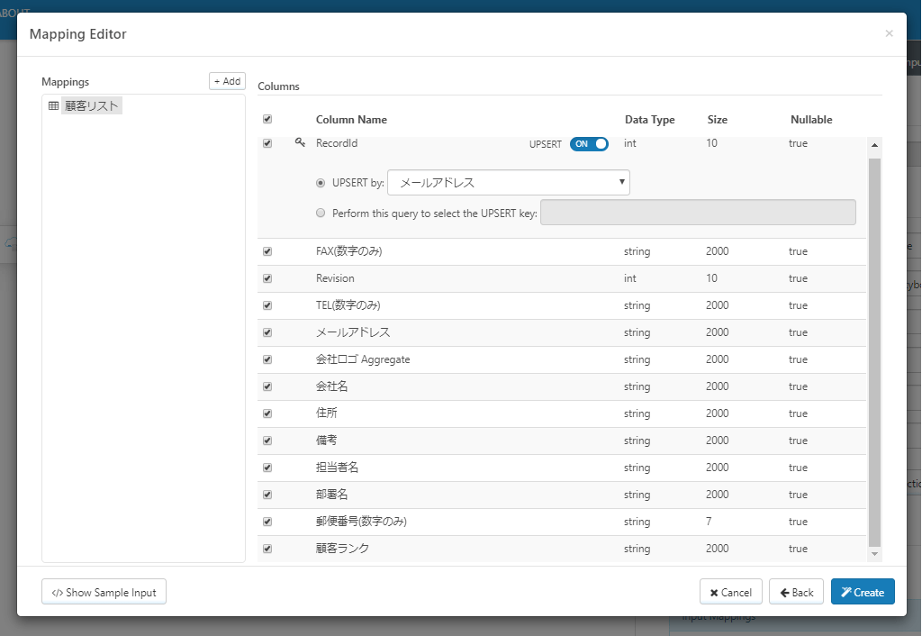Click the int data type in Revision row
This screenshot has height=636, width=922.
(629, 278)
